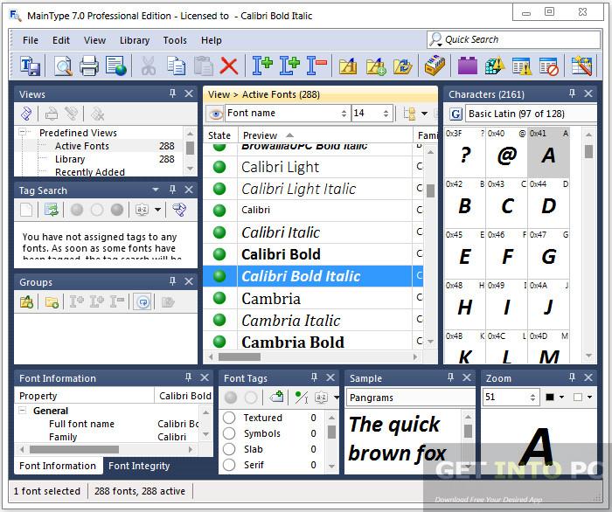Open Print Preview magnifier icon
The width and height of the screenshot is (612, 512).
tap(63, 66)
